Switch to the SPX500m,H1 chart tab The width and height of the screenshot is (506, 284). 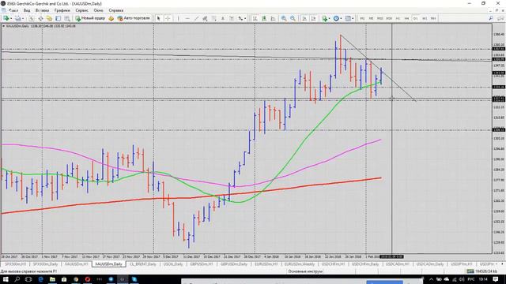click(x=15, y=264)
